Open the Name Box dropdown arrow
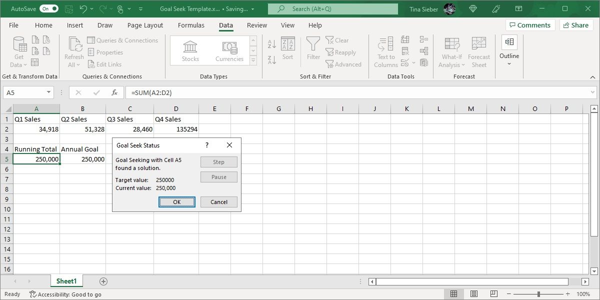Screen dimensions: 600x300 49,92
